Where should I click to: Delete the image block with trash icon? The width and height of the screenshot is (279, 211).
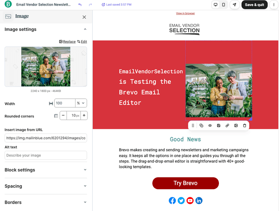(x=245, y=125)
